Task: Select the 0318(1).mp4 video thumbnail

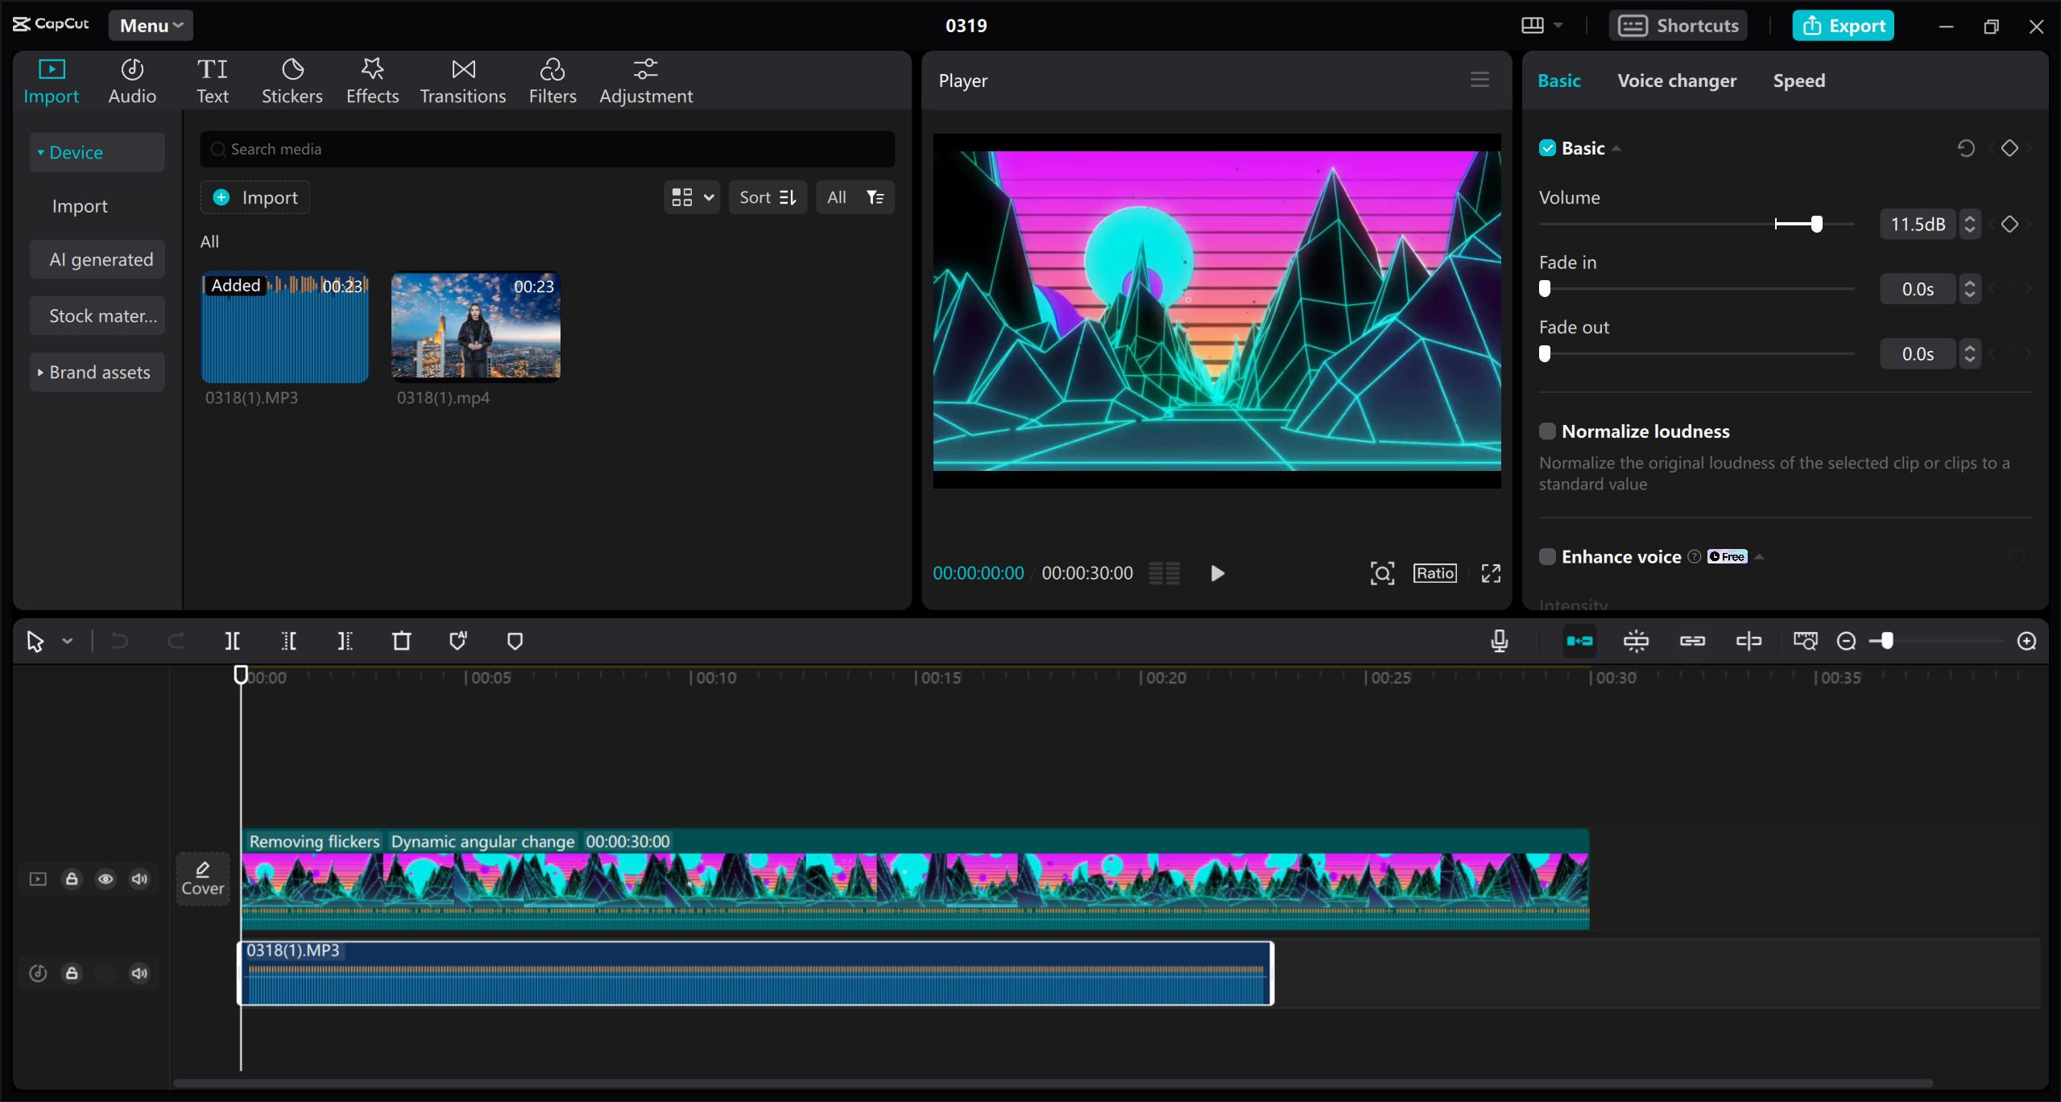Action: [x=475, y=327]
